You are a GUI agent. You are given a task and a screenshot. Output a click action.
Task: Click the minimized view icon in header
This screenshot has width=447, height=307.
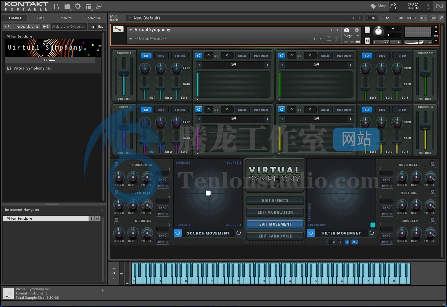(98, 6)
